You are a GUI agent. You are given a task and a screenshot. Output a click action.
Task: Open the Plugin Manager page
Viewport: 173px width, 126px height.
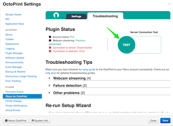click(14, 53)
